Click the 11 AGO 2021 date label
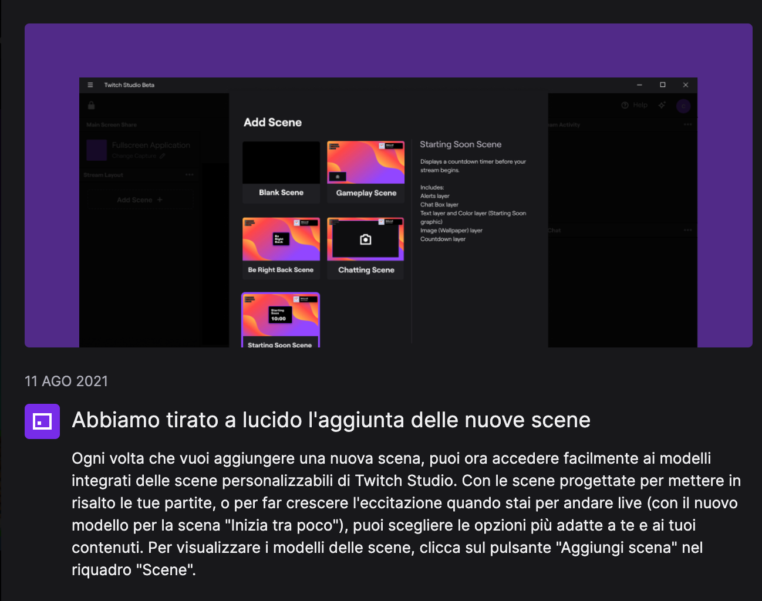762x601 pixels. coord(66,381)
